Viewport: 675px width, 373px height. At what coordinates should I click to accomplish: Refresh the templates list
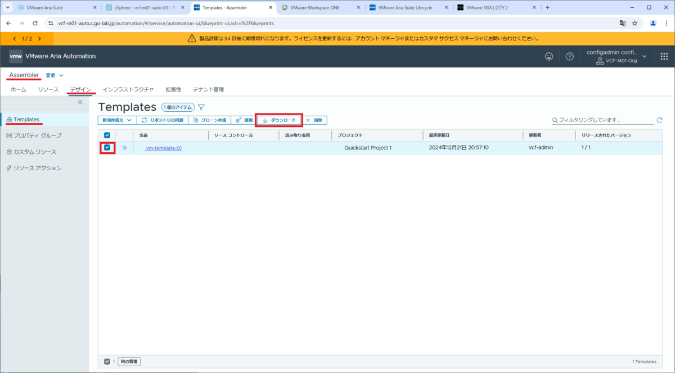(660, 120)
